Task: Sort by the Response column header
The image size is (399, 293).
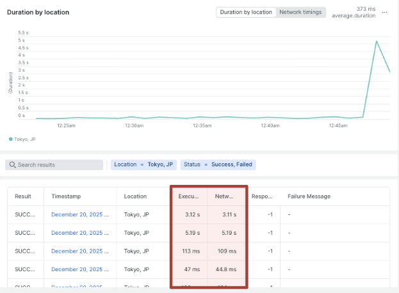Action: 262,196
